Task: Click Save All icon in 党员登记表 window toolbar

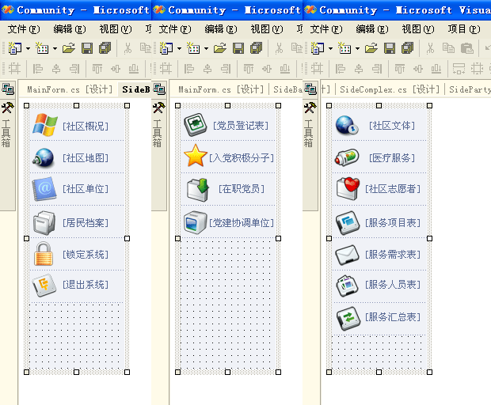Action: point(256,48)
